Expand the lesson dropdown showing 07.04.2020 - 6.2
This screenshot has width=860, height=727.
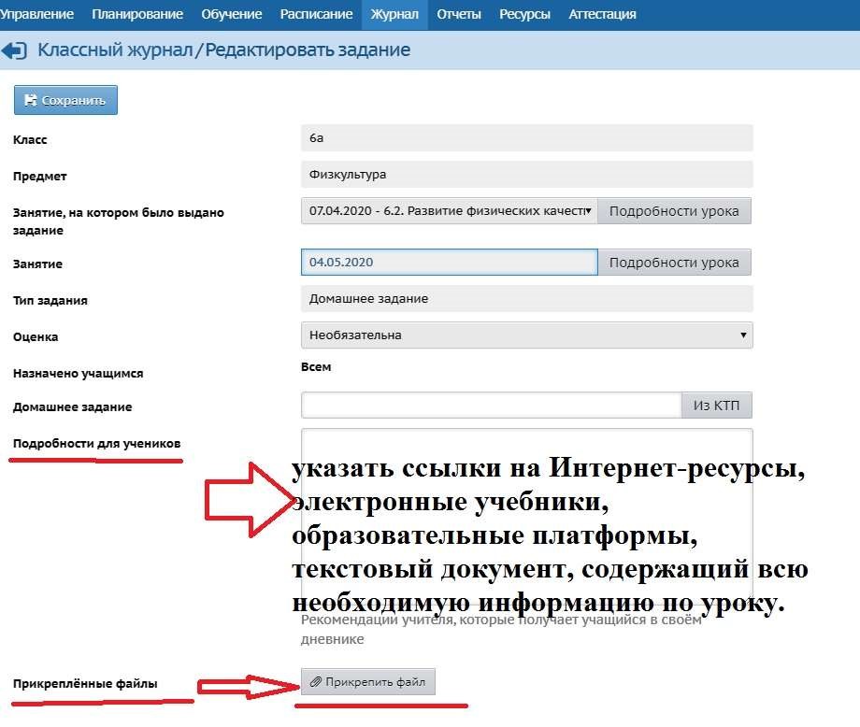[x=450, y=211]
